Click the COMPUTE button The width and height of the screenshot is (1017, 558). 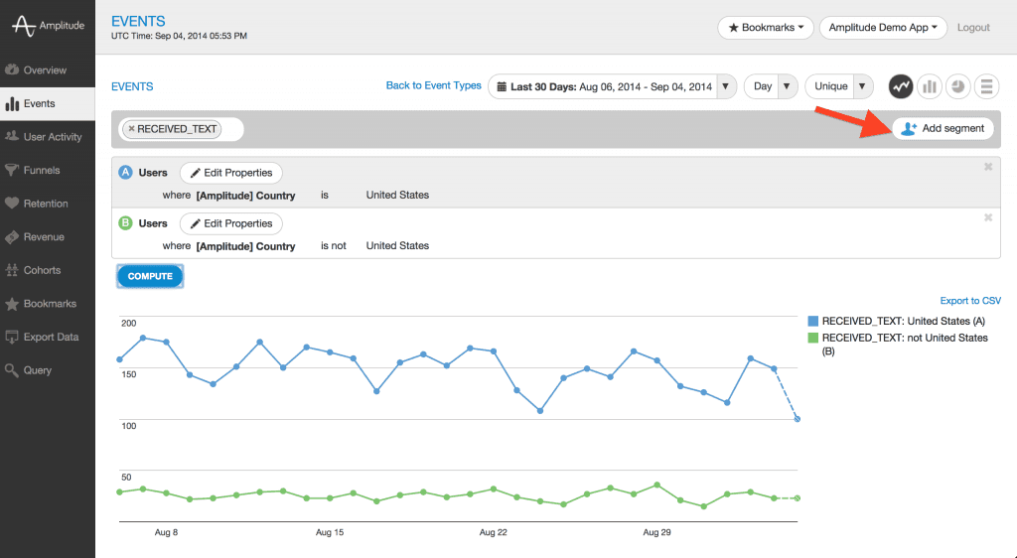tap(150, 276)
